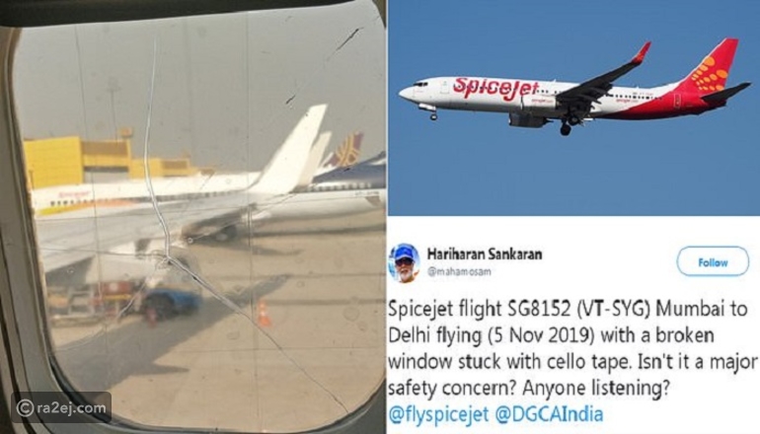Open the @mahamosam handle
Viewport: 760px width, 434px height.
(x=459, y=271)
